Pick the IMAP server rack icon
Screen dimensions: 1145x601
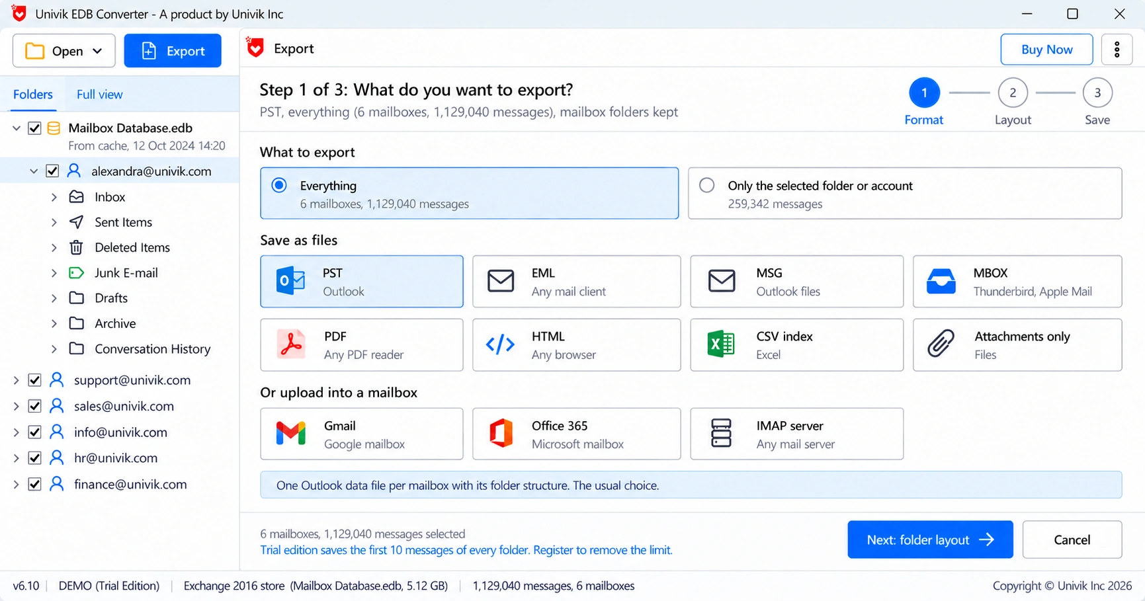(x=721, y=434)
